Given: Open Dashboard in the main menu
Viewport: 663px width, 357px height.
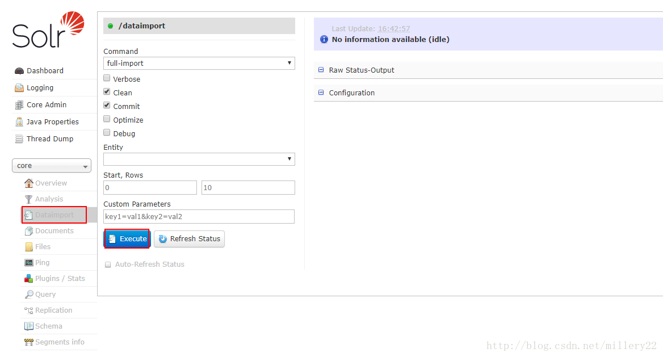Looking at the screenshot, I should (45, 70).
